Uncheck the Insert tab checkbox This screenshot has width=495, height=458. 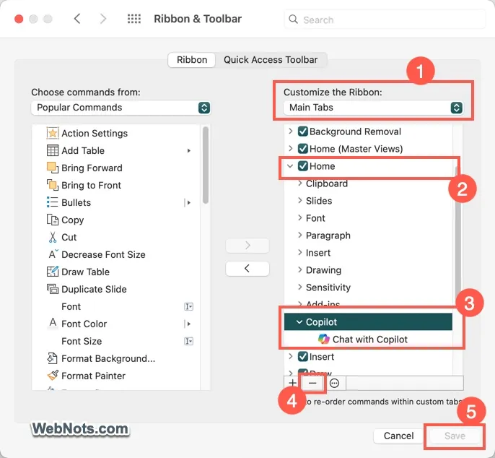point(303,357)
